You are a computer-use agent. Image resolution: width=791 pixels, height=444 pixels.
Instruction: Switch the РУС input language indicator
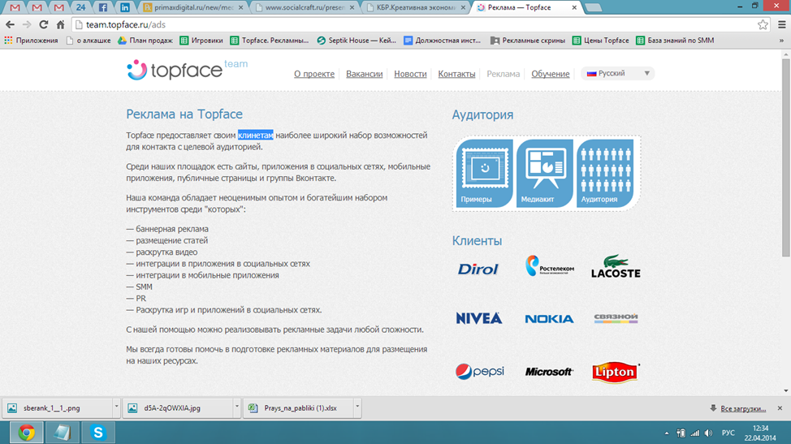tap(728, 433)
